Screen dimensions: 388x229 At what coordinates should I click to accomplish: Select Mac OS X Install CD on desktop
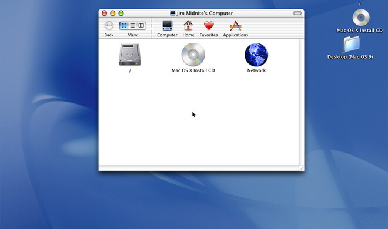tap(361, 18)
